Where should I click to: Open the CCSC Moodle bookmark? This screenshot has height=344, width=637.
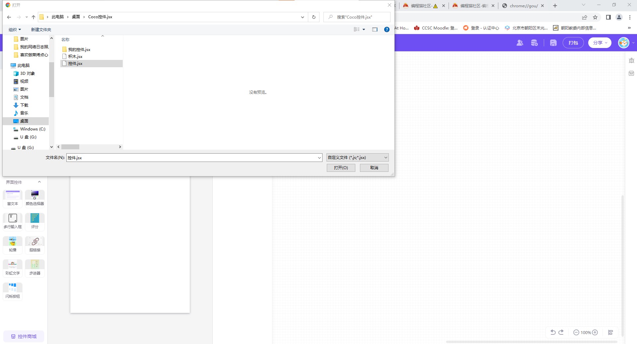coord(436,28)
